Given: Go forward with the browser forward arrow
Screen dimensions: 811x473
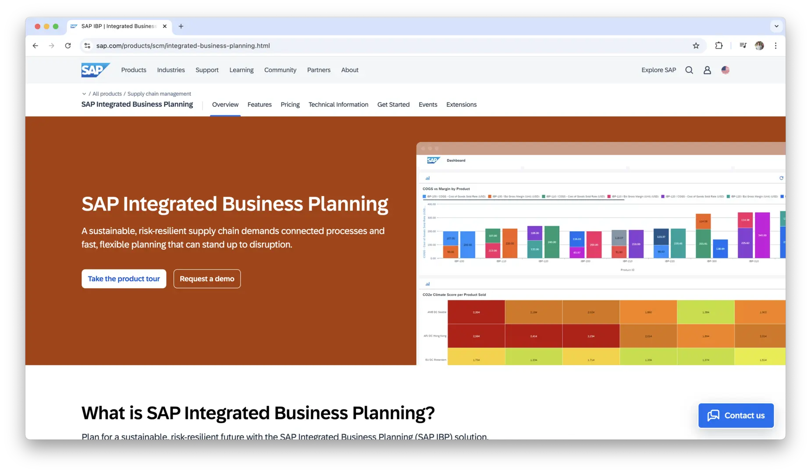Looking at the screenshot, I should click(x=52, y=46).
